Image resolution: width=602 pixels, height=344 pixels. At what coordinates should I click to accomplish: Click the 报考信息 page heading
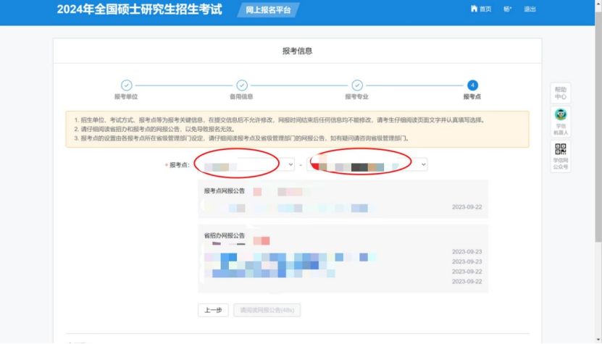(297, 51)
